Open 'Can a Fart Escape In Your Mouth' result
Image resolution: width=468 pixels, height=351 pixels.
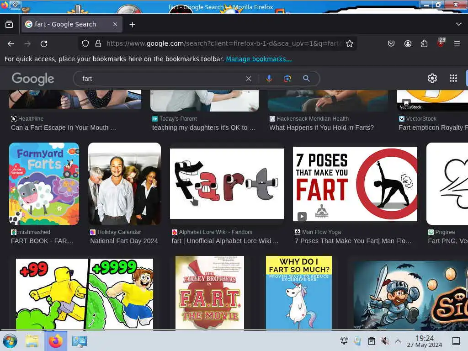click(63, 128)
